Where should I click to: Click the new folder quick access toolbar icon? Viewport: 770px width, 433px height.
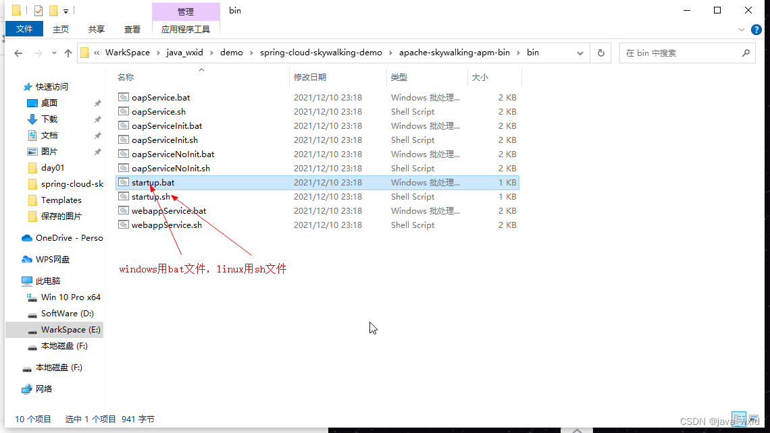53,10
